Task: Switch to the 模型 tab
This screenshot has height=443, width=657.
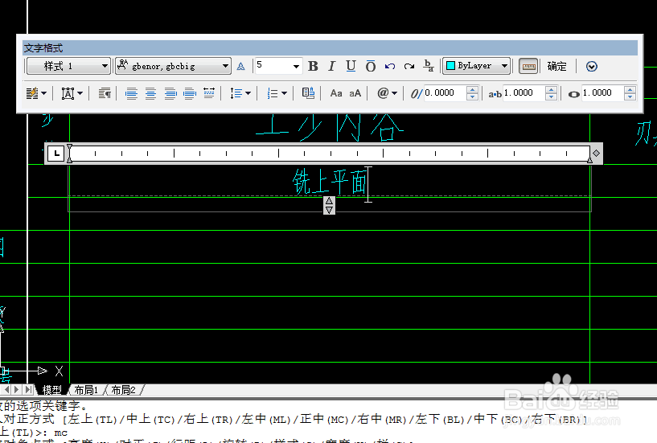Action: (x=52, y=390)
